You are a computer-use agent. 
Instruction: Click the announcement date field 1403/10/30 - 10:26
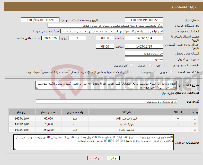[x=40, y=20]
